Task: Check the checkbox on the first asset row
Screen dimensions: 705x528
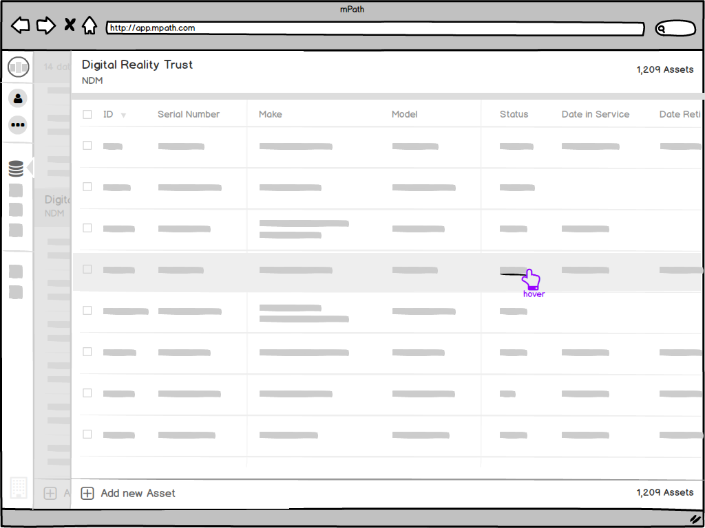Action: 87,145
